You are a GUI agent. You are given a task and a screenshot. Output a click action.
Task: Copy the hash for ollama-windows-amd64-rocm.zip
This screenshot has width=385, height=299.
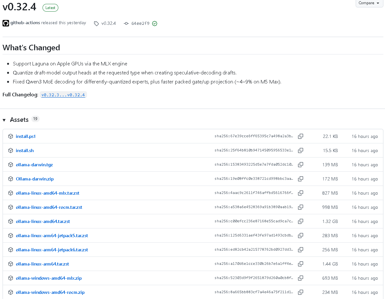coord(301,292)
